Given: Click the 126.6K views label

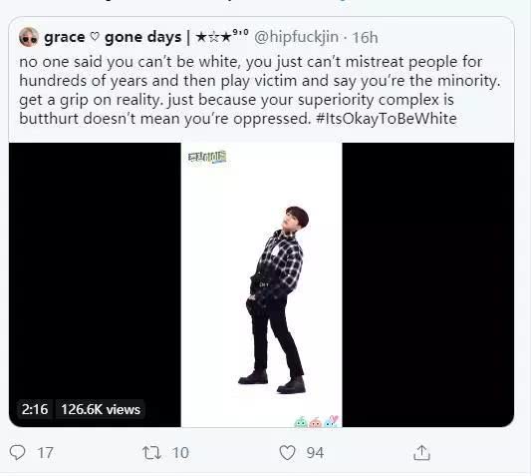Looking at the screenshot, I should [101, 409].
